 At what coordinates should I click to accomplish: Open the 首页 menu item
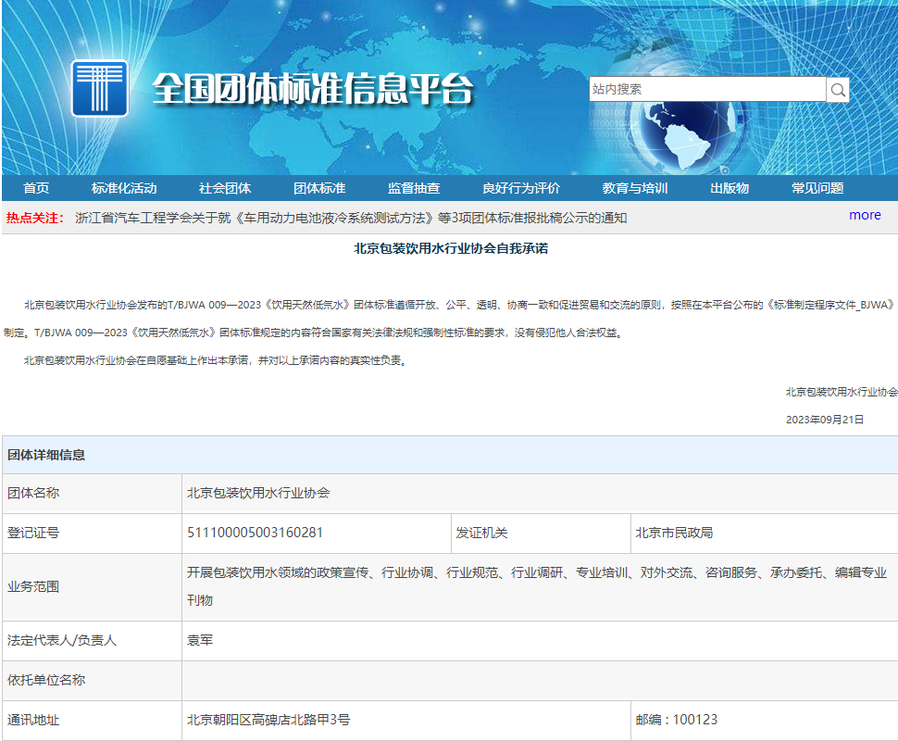36,188
